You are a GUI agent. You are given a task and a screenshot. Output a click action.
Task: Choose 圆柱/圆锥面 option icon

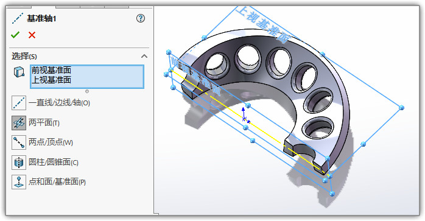pos(19,162)
